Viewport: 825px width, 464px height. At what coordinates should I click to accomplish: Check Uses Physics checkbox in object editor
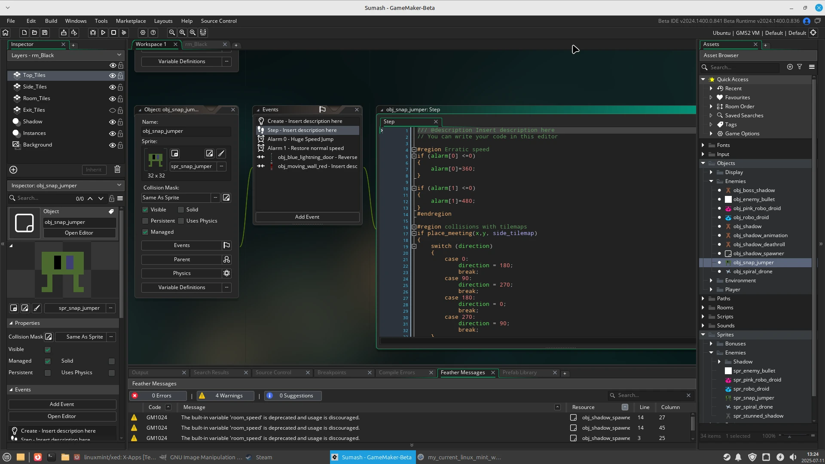pos(181,221)
